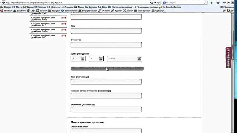Open the birth day dropdown
The image size is (237, 133).
[x=83, y=59]
